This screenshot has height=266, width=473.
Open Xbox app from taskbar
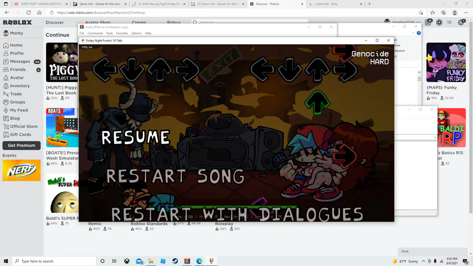click(127, 261)
